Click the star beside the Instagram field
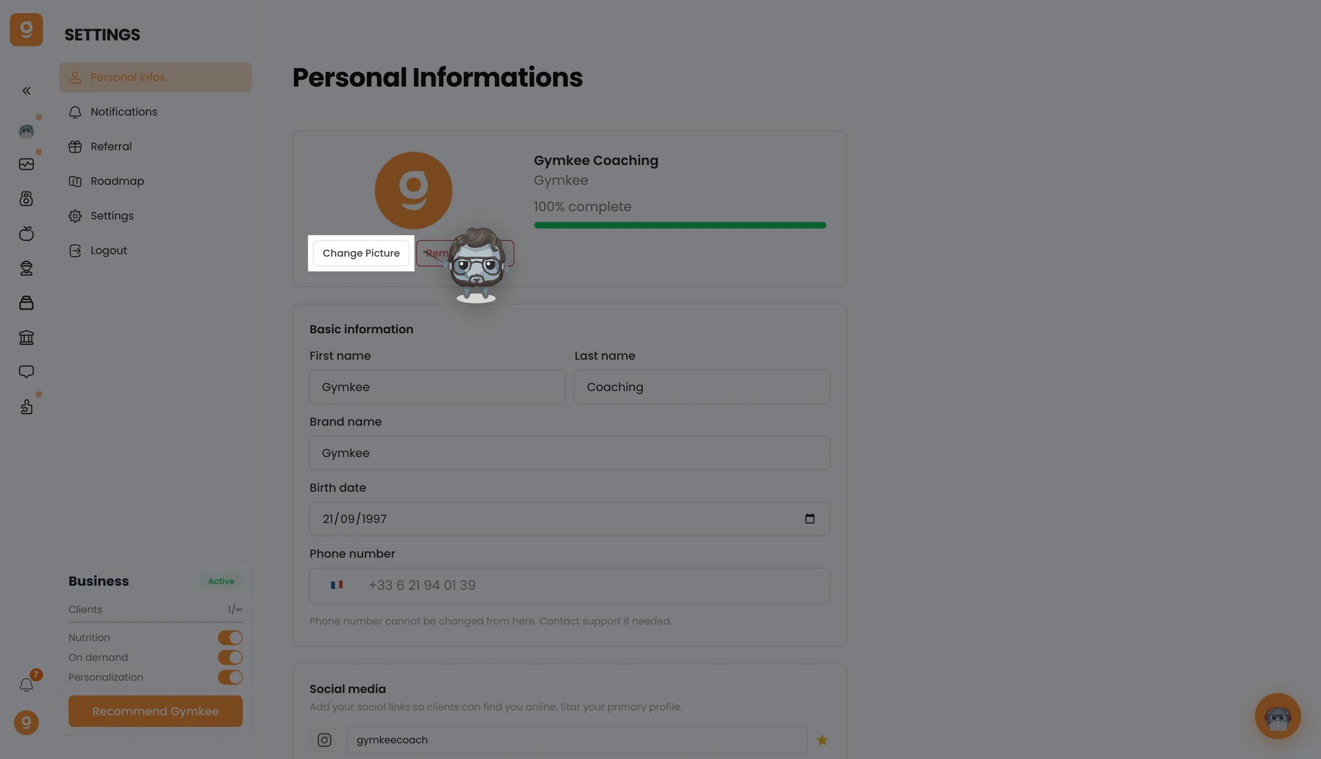This screenshot has width=1321, height=759. (822, 740)
